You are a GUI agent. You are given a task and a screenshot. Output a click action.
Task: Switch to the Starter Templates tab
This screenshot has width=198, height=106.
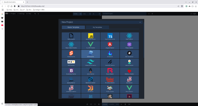(x=73, y=27)
